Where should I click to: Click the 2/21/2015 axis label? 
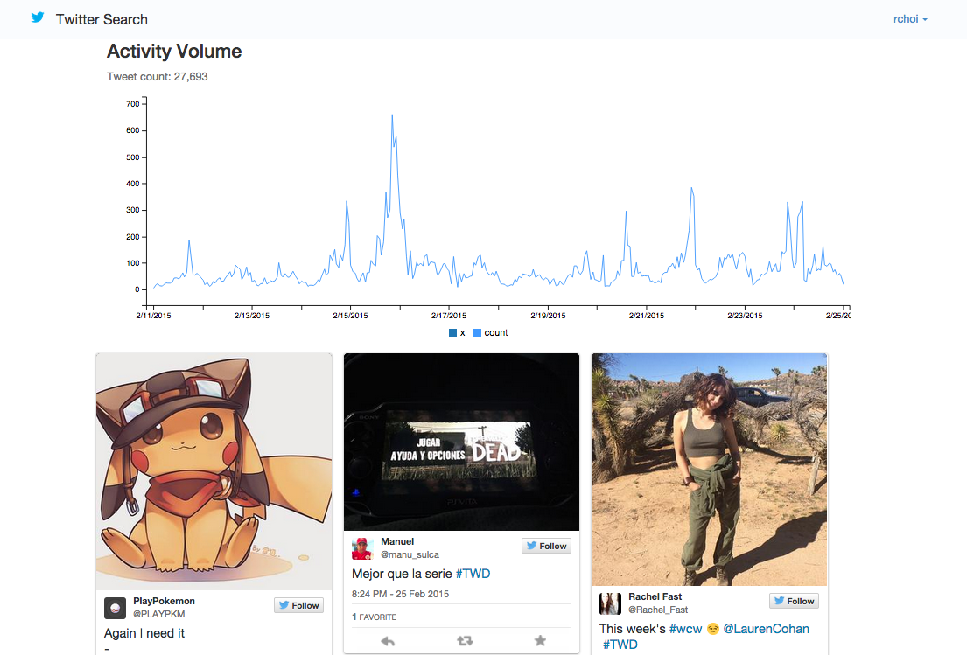click(x=647, y=316)
